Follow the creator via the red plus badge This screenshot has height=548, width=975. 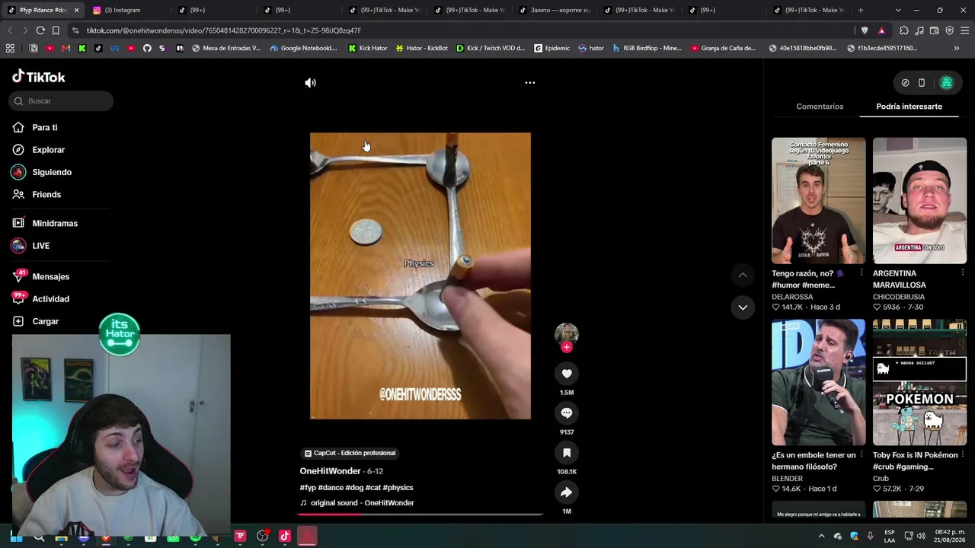pos(566,347)
